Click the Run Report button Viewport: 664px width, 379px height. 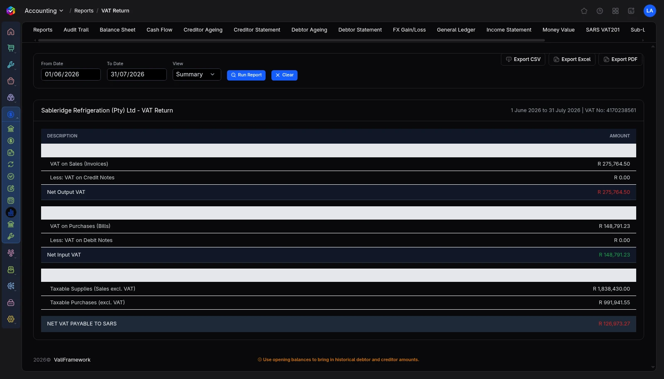tap(246, 75)
